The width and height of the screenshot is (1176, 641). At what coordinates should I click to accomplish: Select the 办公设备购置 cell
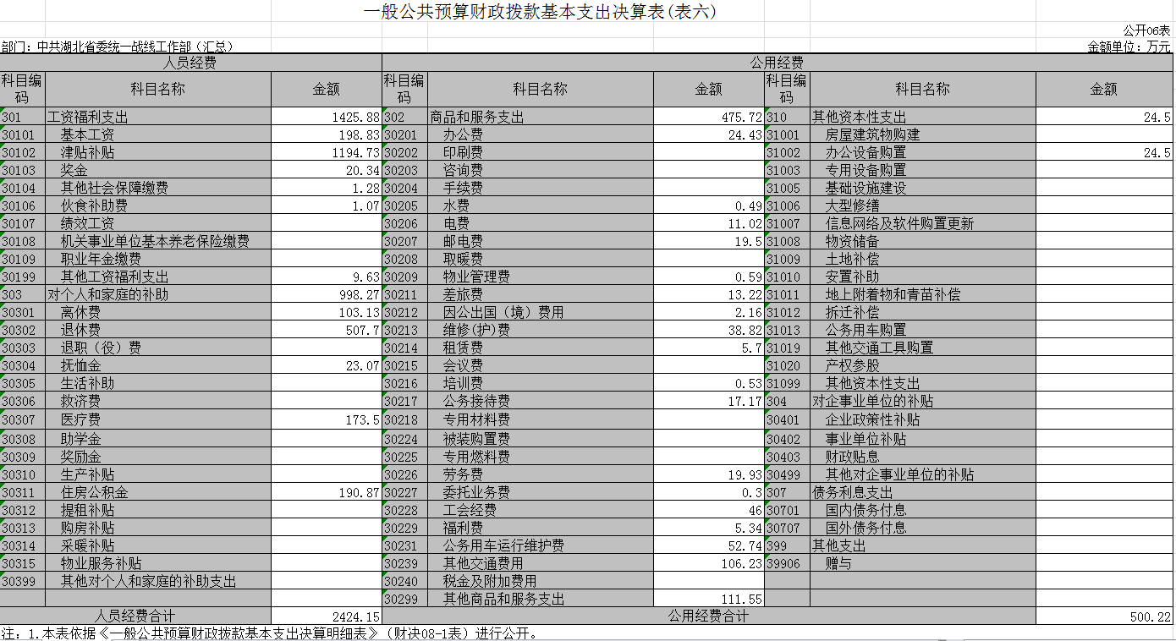point(923,152)
